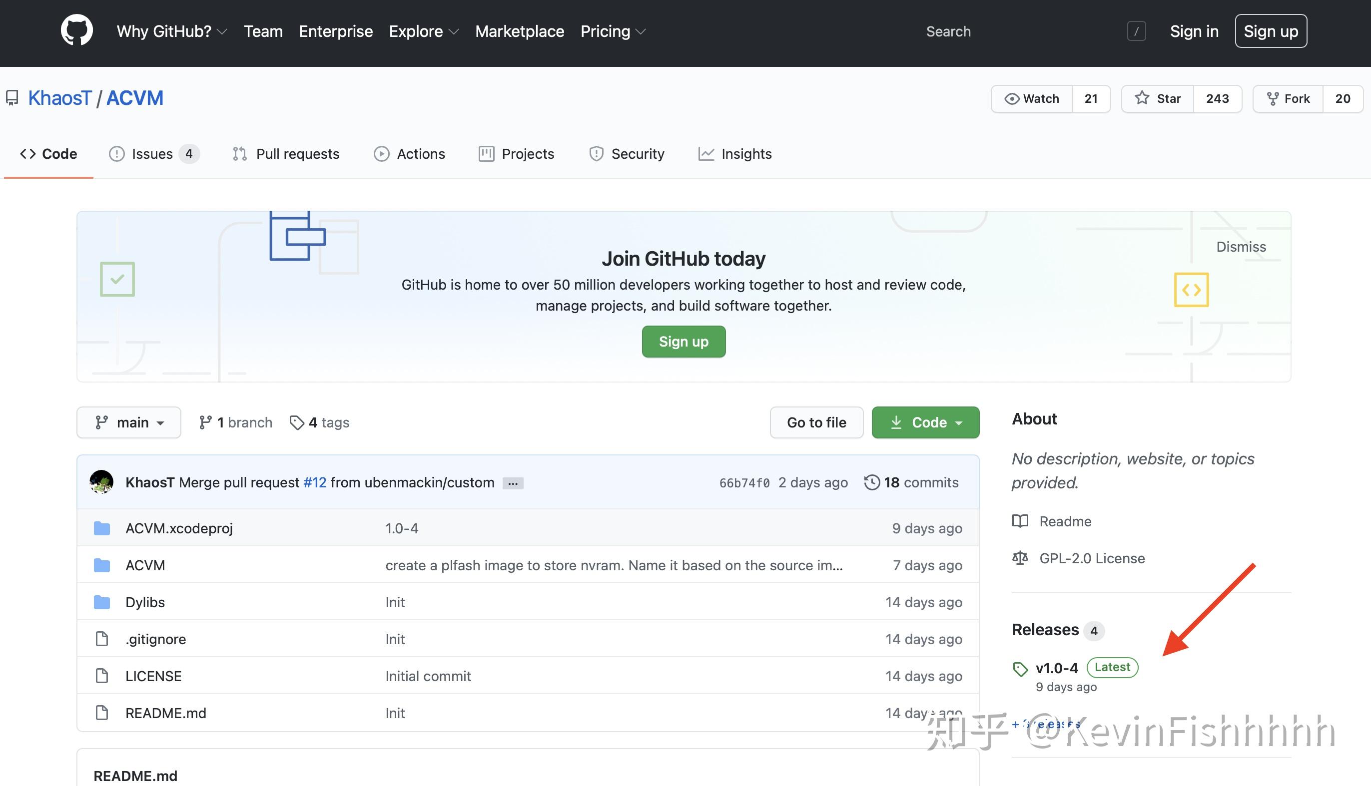Click the scales icon beside GPL-2.0 License
This screenshot has width=1371, height=786.
click(x=1020, y=558)
